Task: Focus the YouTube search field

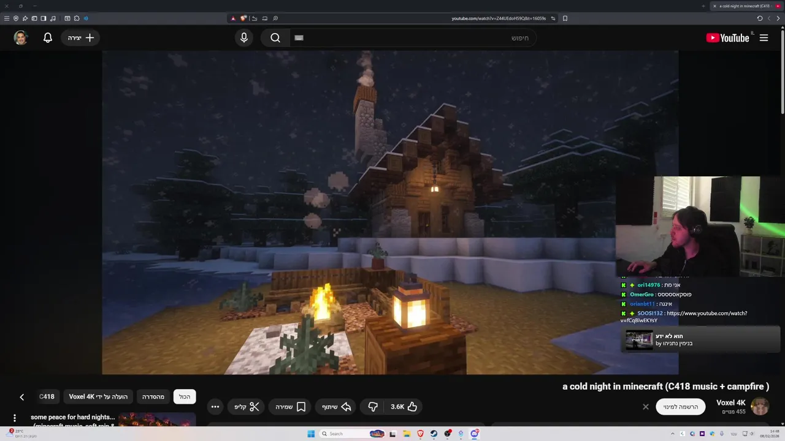Action: pos(412,38)
